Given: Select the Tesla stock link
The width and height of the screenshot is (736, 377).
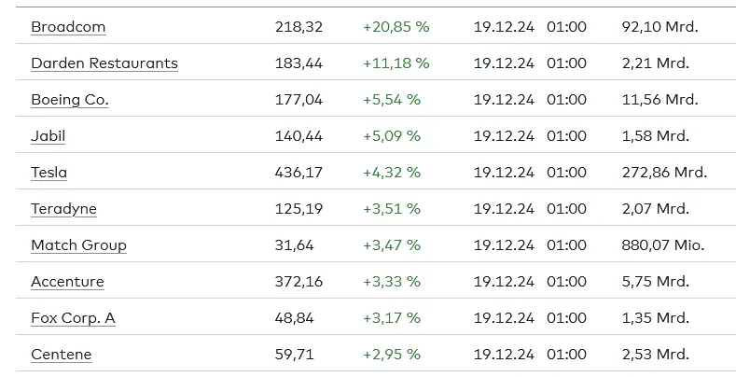Looking at the screenshot, I should (49, 173).
